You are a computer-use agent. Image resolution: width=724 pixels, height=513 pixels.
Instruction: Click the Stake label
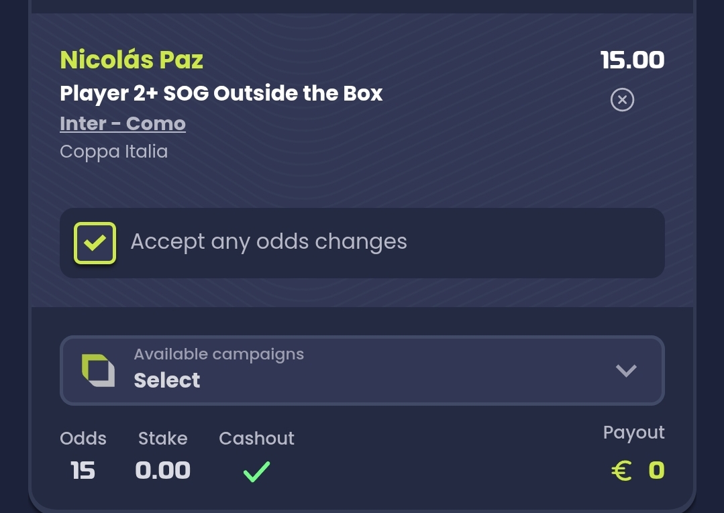click(162, 439)
